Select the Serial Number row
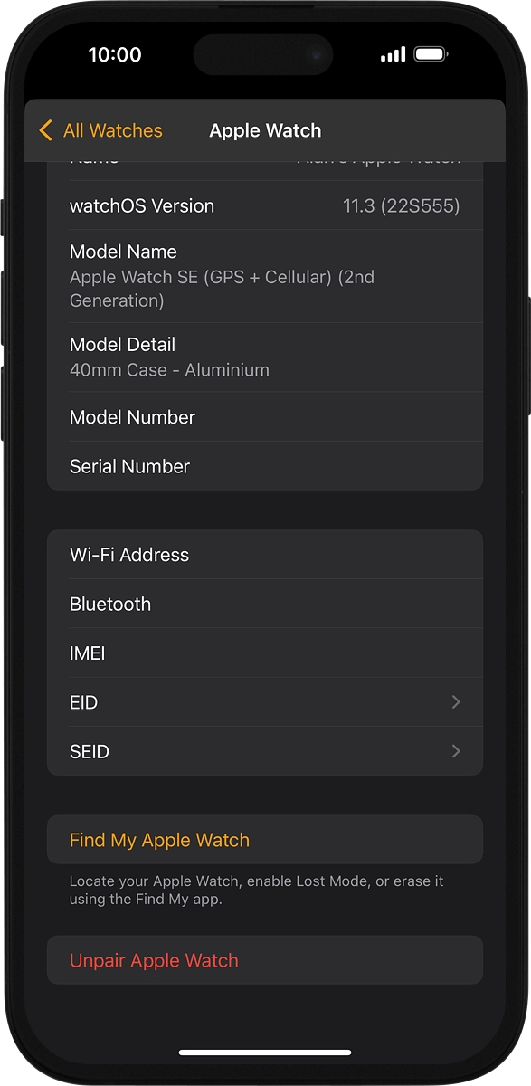The height and width of the screenshot is (1086, 531). point(265,466)
